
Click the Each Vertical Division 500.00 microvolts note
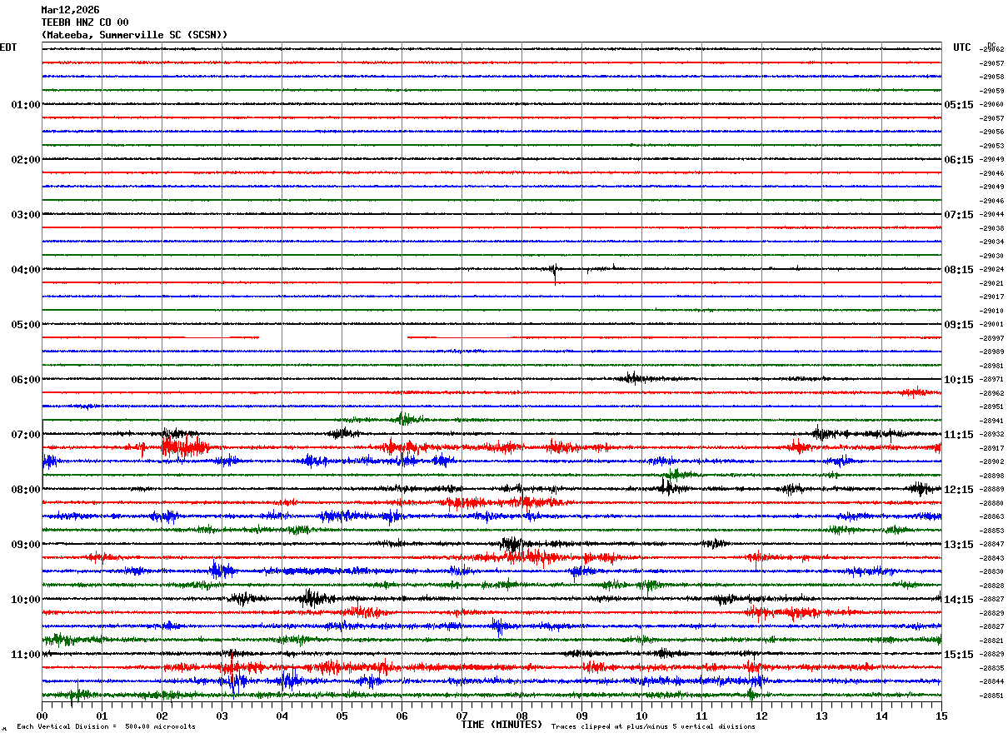pyautogui.click(x=107, y=726)
